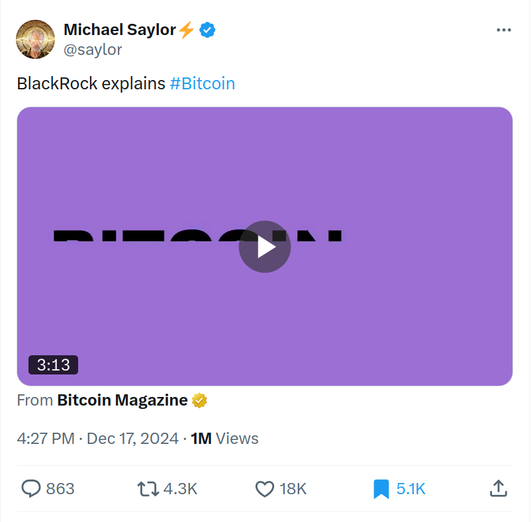Viewport: 531px width, 522px height.
Task: Click the 18K likes count
Action: point(293,489)
